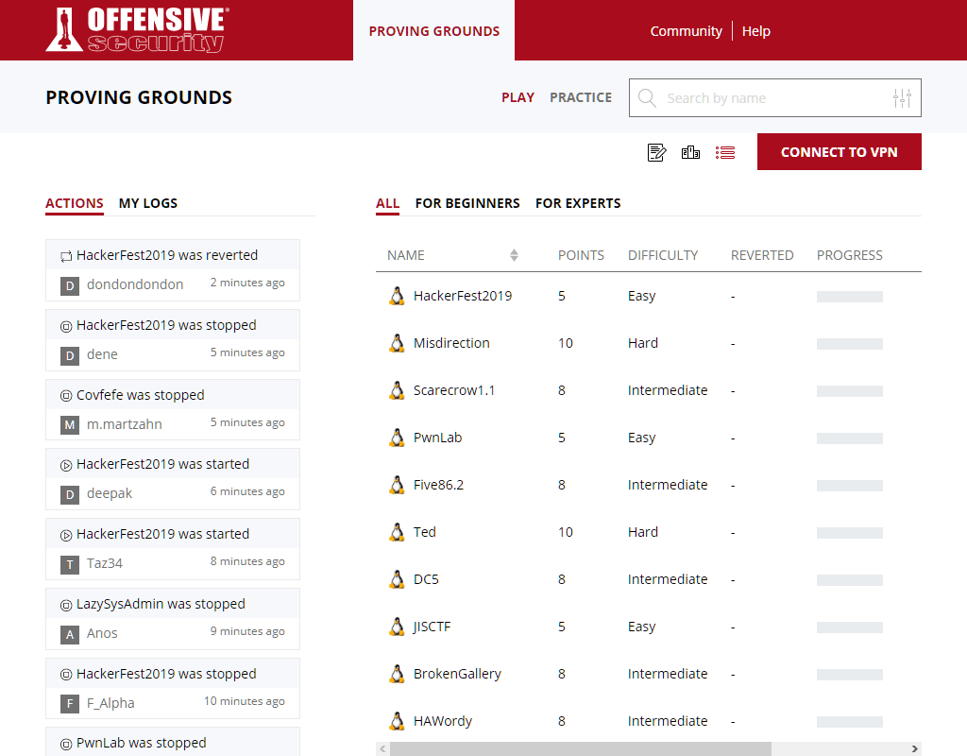Select the FOR EXPERTS tab

coord(578,203)
